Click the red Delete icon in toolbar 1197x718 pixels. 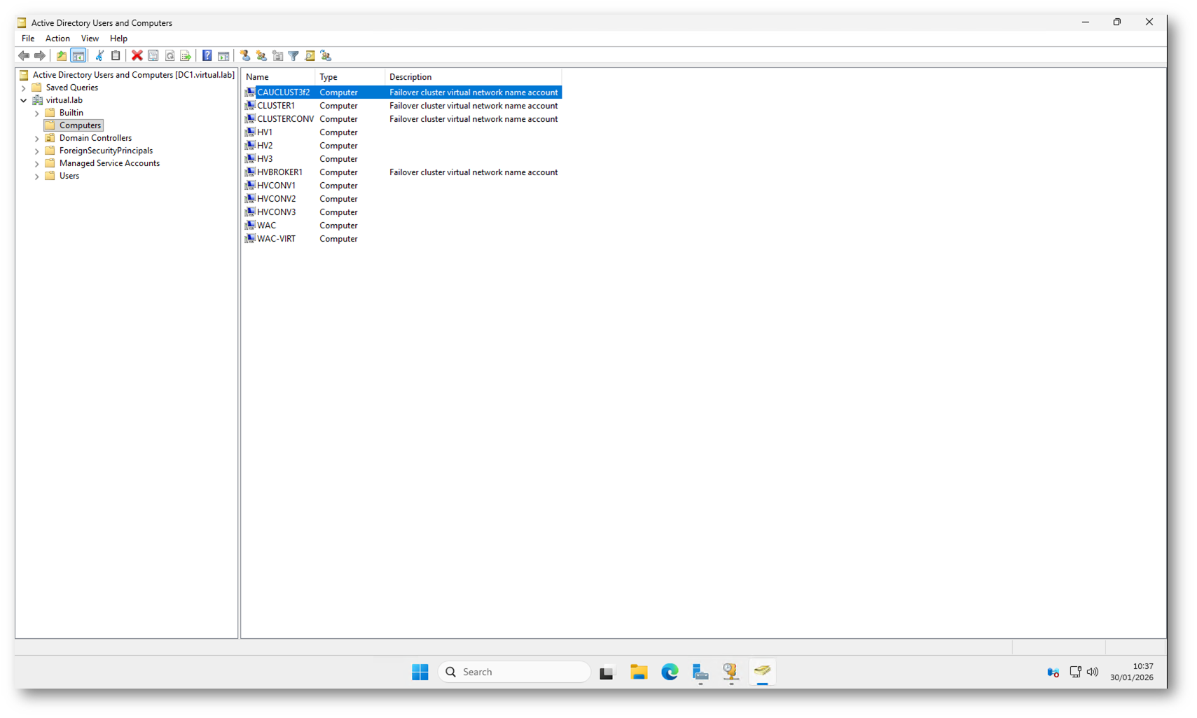(137, 55)
